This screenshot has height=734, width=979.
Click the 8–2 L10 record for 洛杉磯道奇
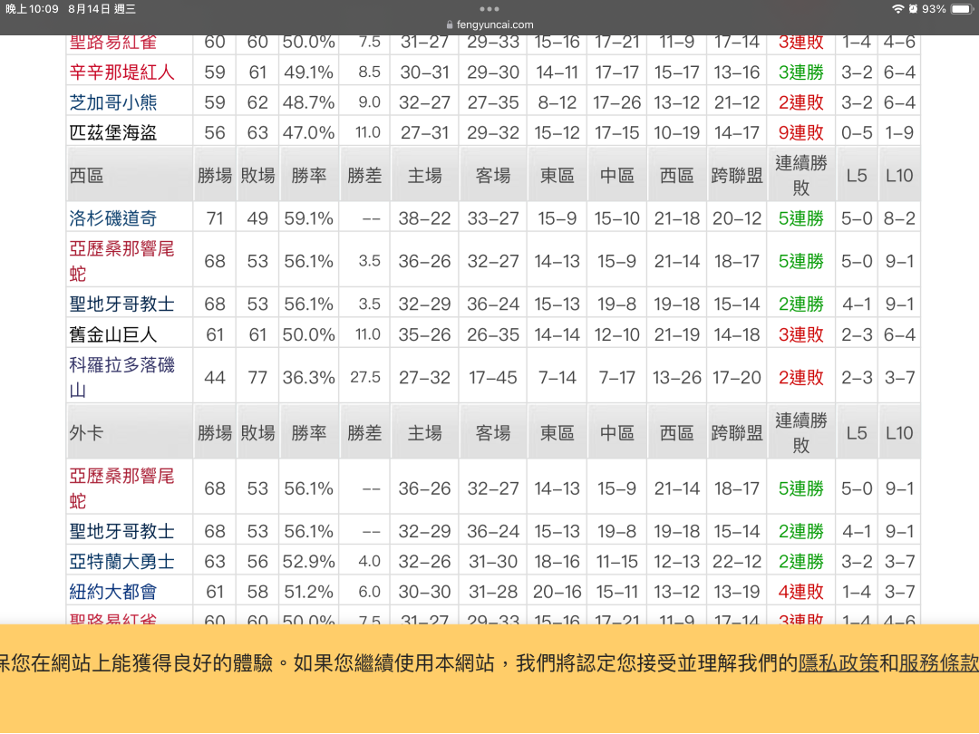click(x=899, y=218)
